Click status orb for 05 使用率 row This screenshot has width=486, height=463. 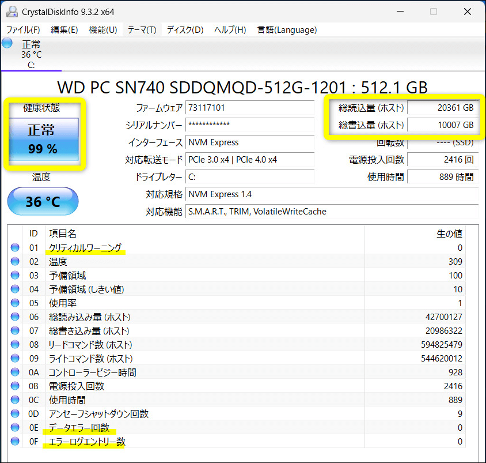(x=15, y=303)
